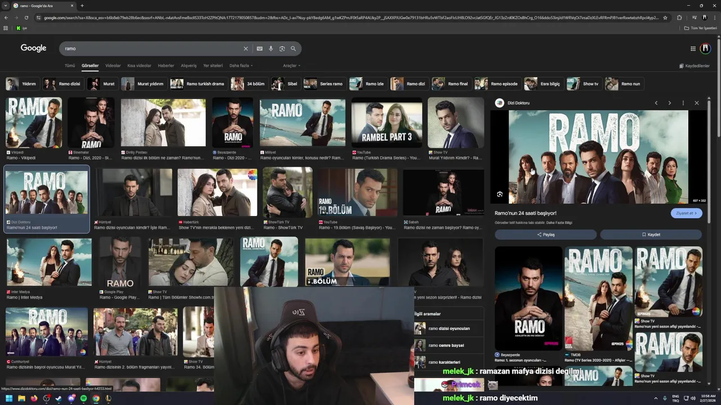Filter by Ramo turkish drama chip

tap(198, 84)
